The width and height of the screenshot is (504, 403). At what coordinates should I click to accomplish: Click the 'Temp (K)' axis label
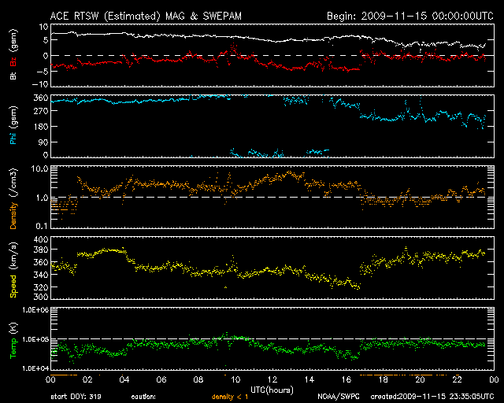tap(13, 341)
